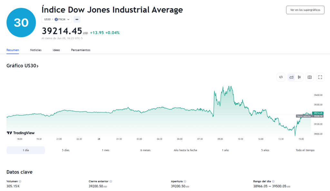Click the help icon next to Cierre anterior
This screenshot has height=191, width=330.
(111, 181)
